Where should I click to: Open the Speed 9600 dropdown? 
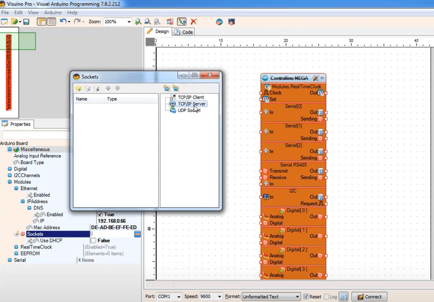point(220,297)
